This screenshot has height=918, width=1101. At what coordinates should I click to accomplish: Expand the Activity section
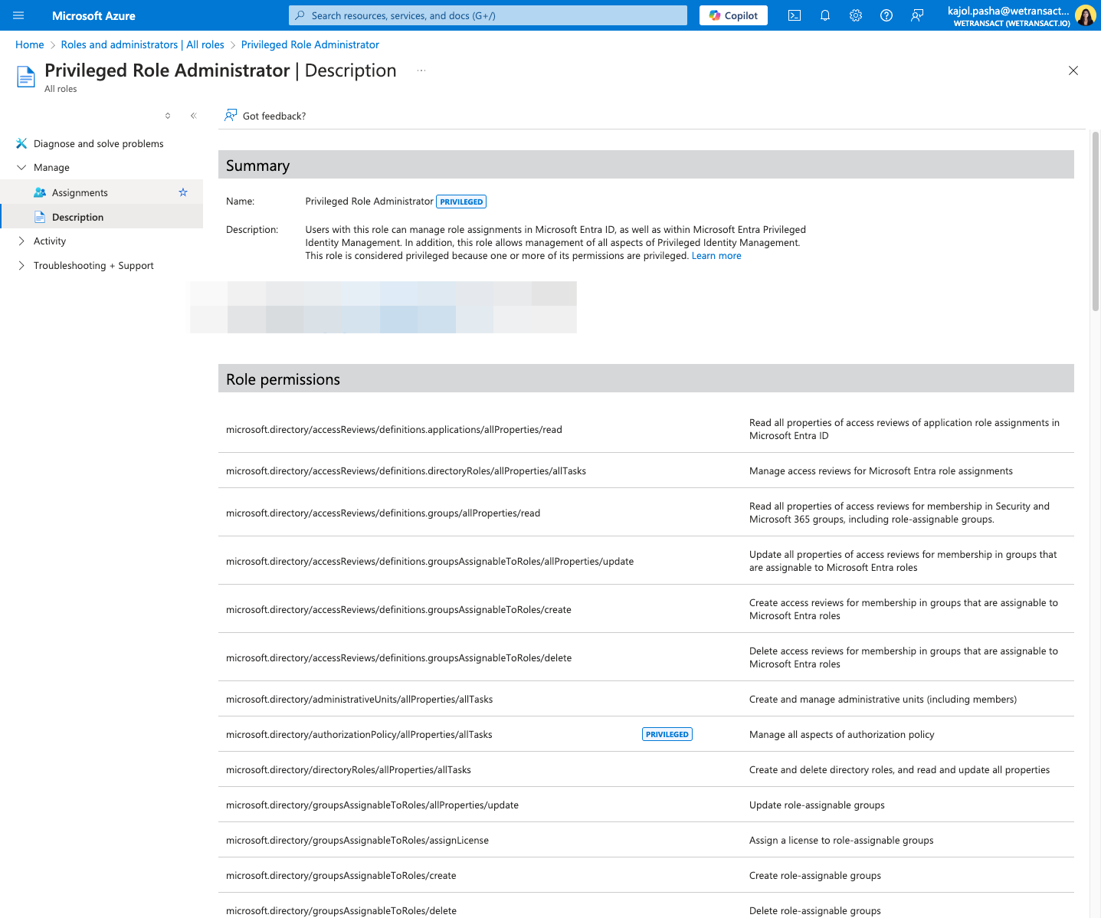(21, 241)
